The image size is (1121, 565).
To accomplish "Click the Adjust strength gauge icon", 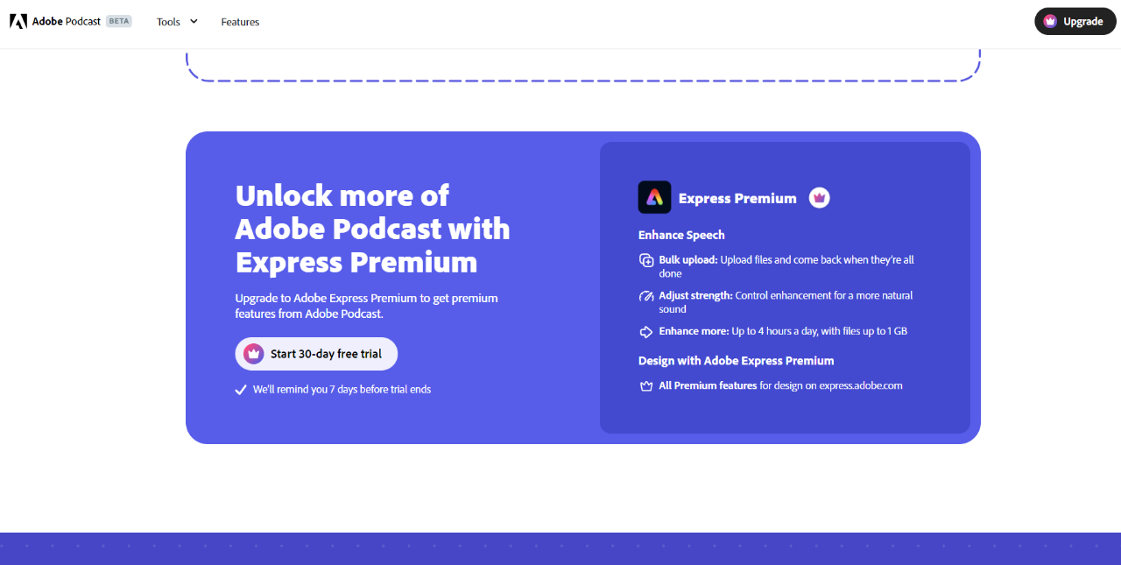I will [x=646, y=296].
